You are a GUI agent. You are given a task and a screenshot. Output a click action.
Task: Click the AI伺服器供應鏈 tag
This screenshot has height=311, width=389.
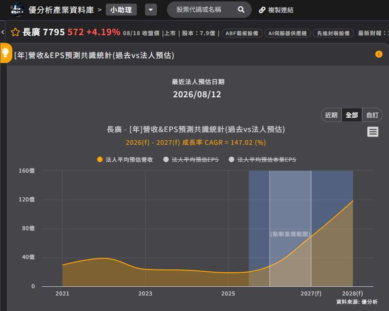(288, 33)
